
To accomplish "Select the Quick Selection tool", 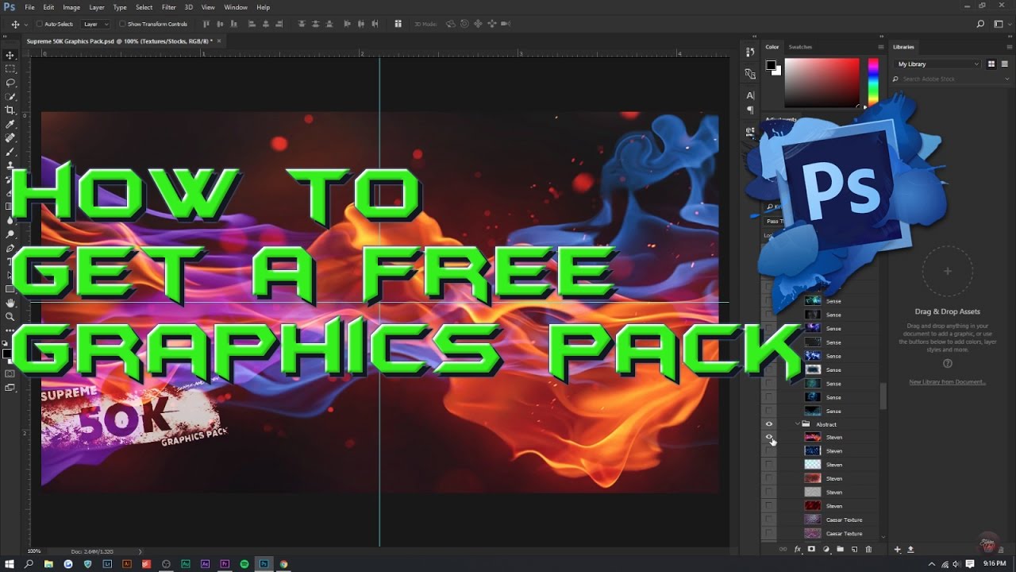I will tap(10, 96).
